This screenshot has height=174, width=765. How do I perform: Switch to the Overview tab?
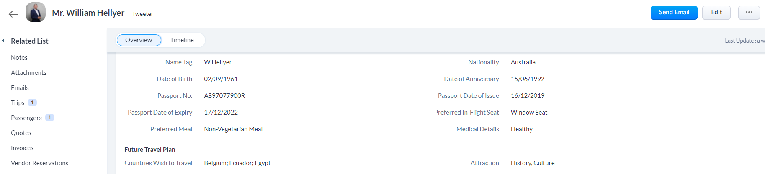pos(139,40)
